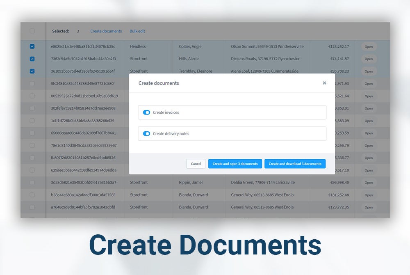Click the Cancel button
This screenshot has width=410, height=275.
coord(196,164)
